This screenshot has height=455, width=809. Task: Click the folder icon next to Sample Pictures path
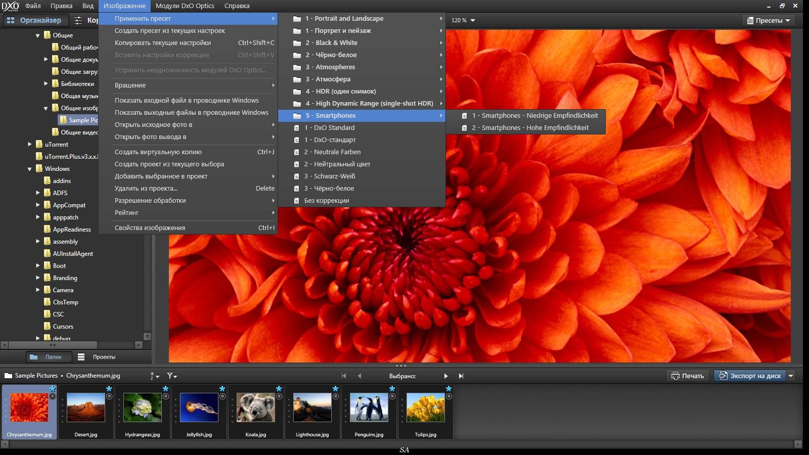coord(8,376)
